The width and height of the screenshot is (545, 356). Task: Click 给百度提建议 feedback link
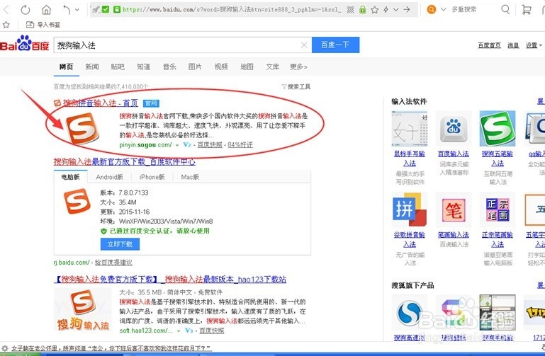113,263
